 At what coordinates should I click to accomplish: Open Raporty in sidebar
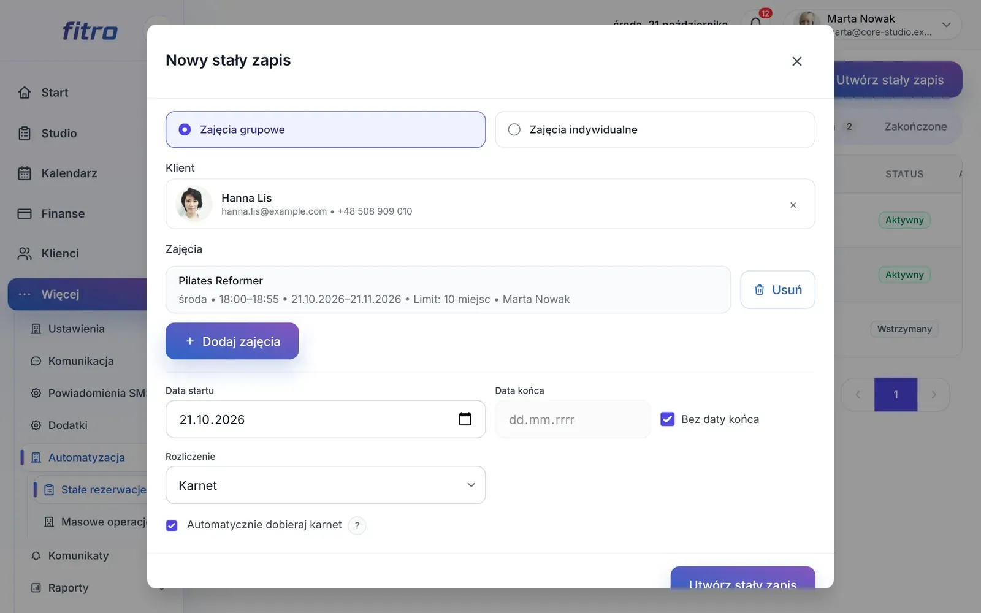68,588
